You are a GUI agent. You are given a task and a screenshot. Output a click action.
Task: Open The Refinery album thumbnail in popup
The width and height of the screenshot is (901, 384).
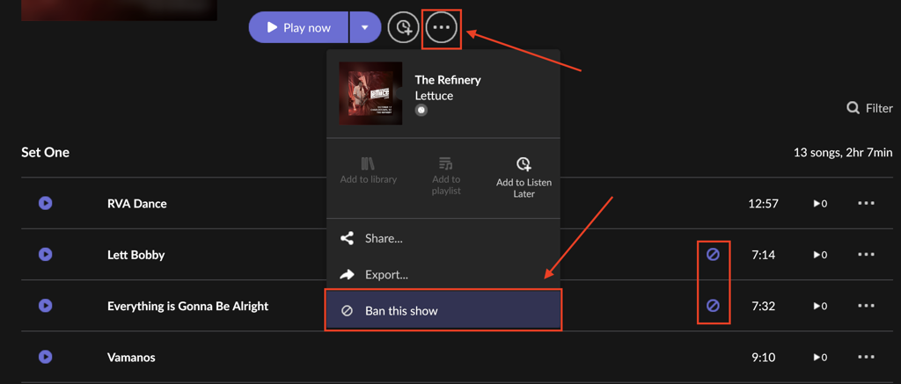tap(370, 93)
